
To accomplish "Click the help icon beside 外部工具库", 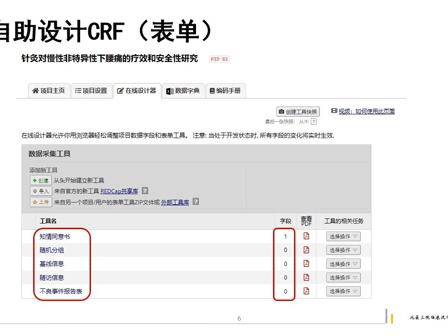I will click(x=195, y=202).
